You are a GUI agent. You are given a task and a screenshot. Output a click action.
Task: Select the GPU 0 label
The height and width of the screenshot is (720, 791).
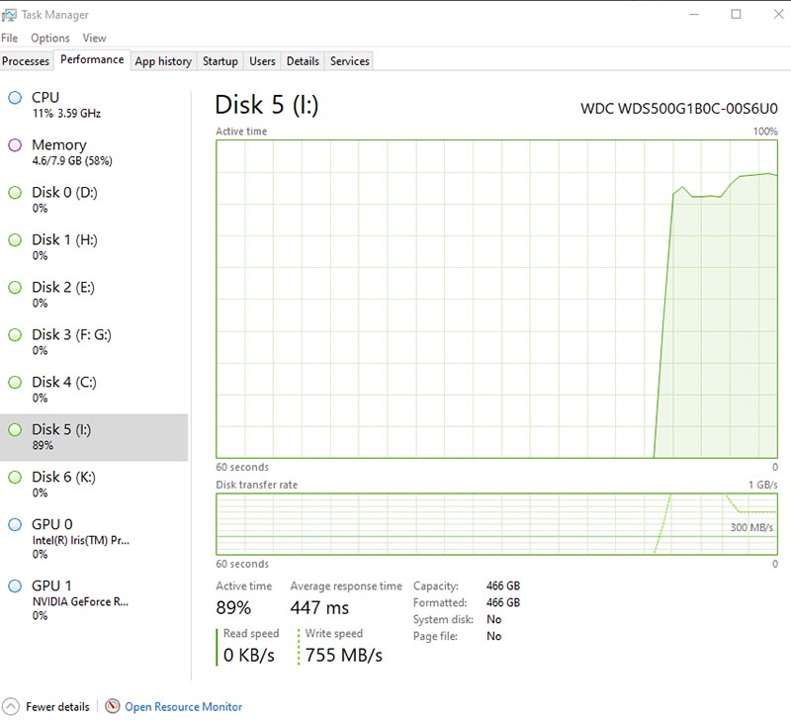tap(52, 524)
